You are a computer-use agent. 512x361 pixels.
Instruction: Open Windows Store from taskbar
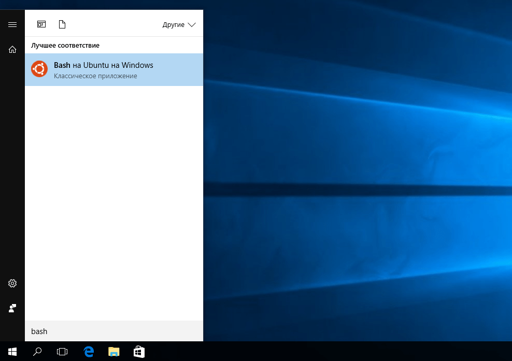click(139, 352)
